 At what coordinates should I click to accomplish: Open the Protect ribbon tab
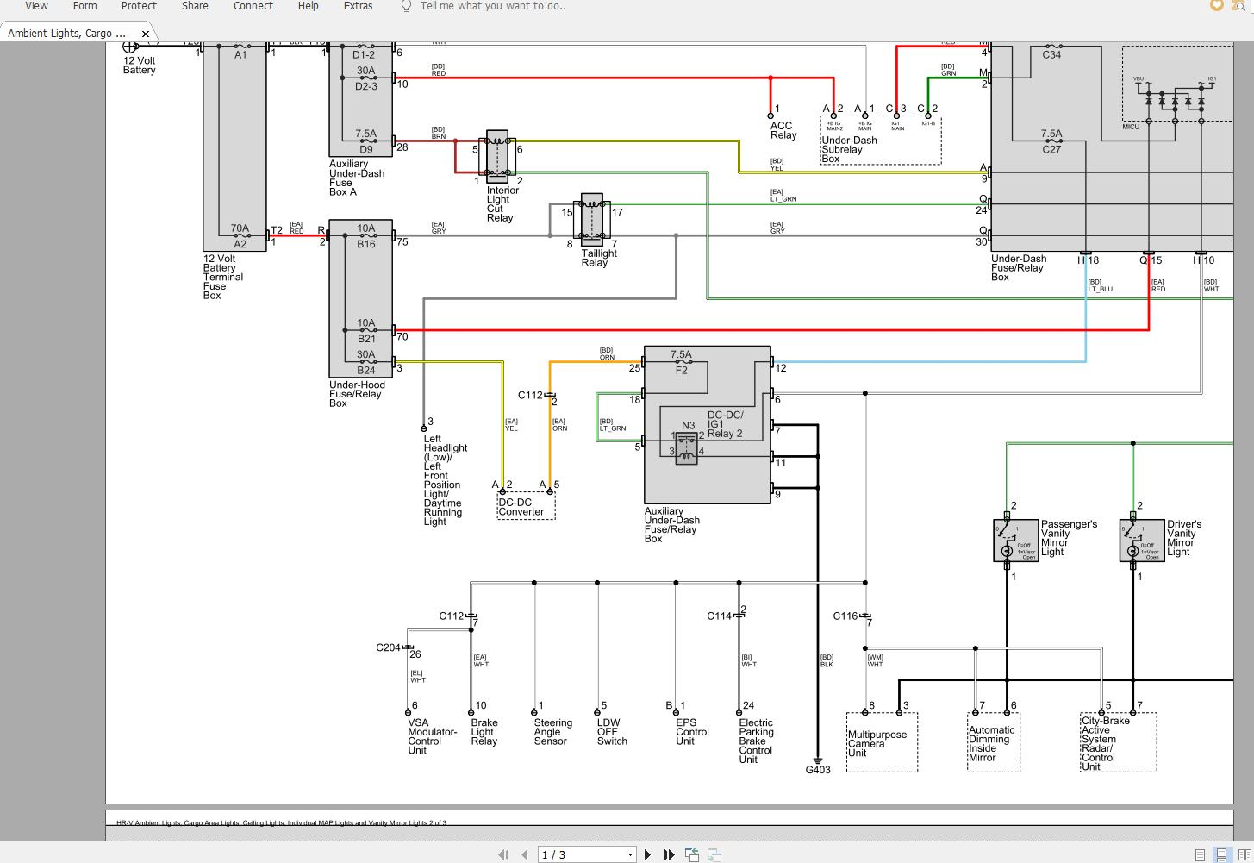pos(139,6)
